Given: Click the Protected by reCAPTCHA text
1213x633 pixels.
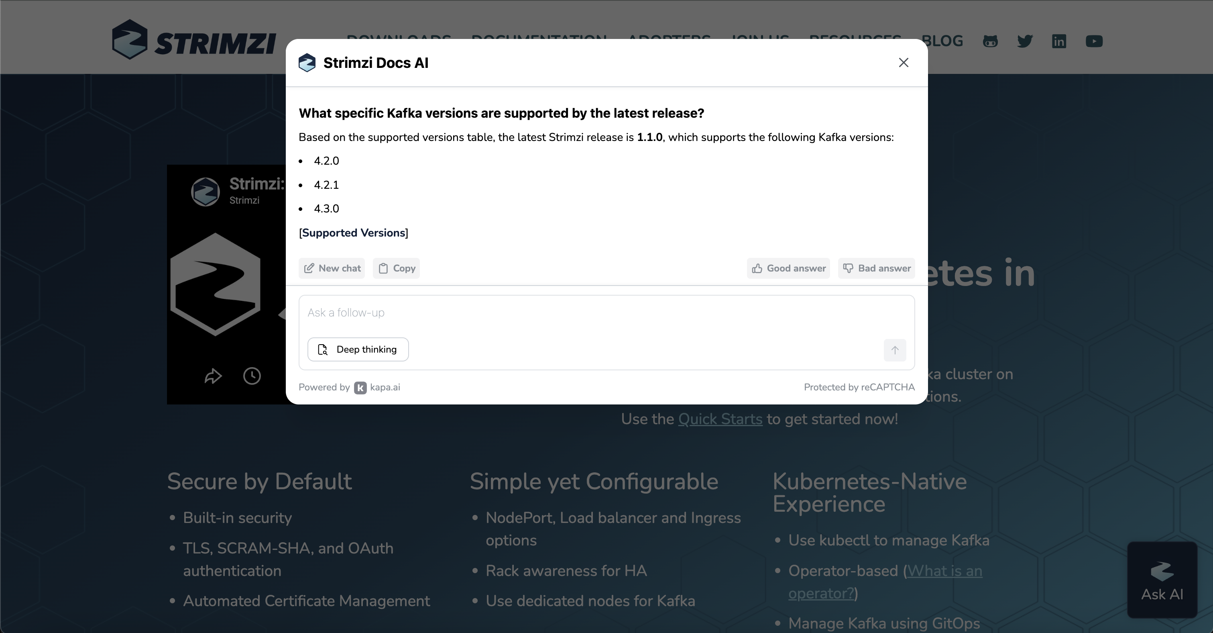Looking at the screenshot, I should click(x=859, y=388).
